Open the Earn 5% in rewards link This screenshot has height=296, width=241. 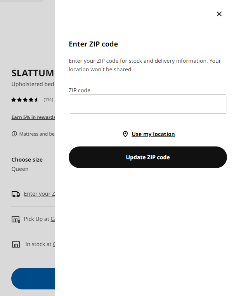tap(33, 117)
